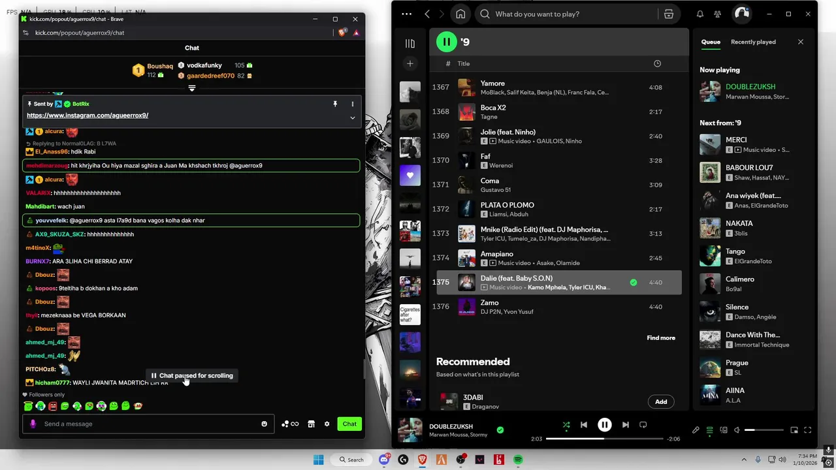Click the green Chat send button
This screenshot has width=836, height=470.
(349, 424)
